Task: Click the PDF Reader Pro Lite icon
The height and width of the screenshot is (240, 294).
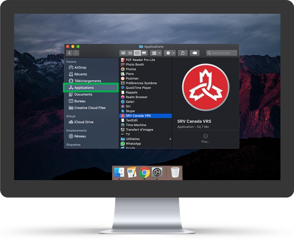Action: click(x=123, y=60)
